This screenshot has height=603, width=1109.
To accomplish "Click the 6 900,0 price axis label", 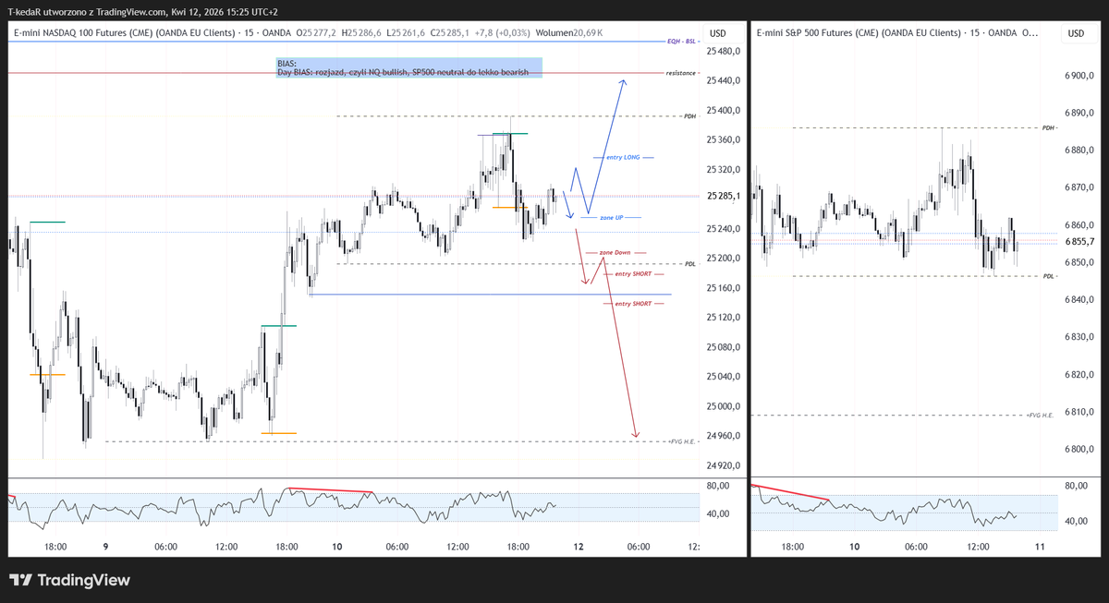I will tap(1079, 76).
